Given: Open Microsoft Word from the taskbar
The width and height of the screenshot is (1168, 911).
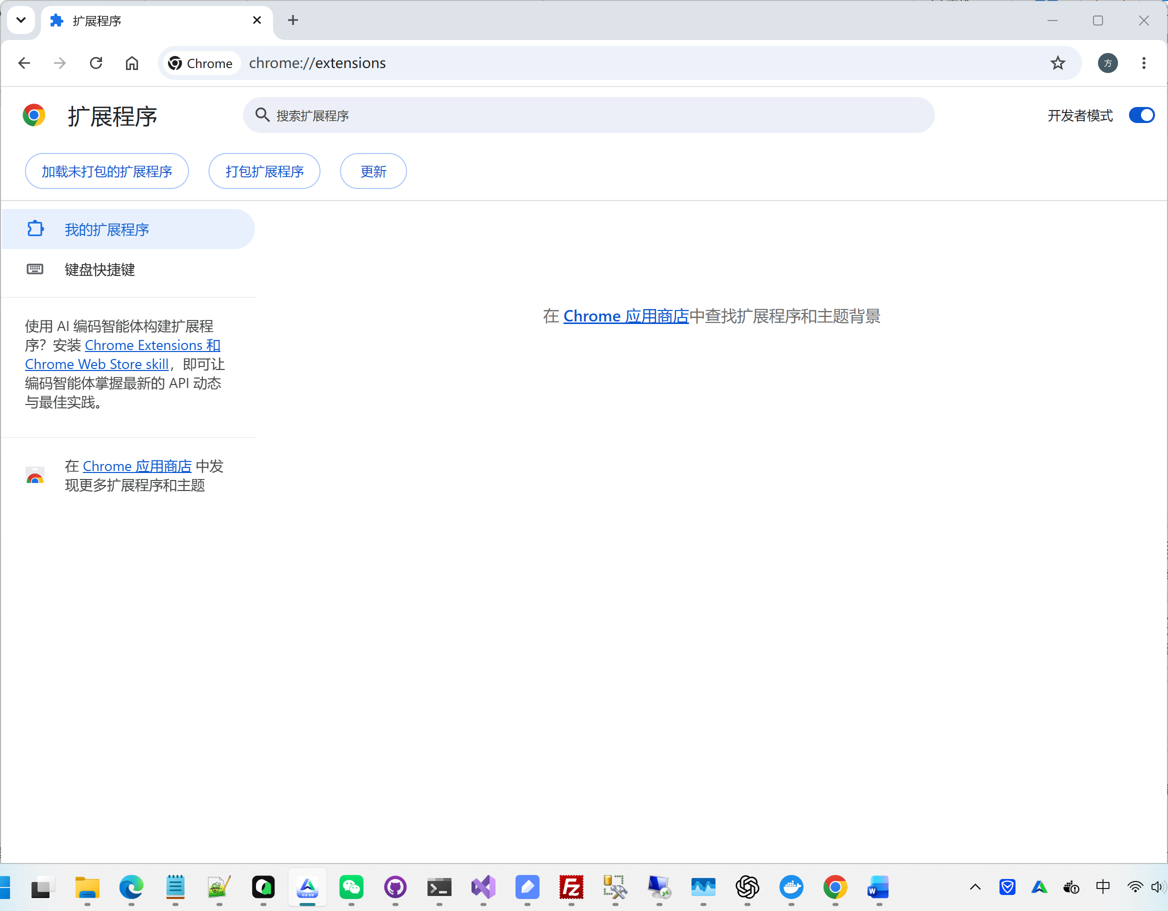Looking at the screenshot, I should click(878, 887).
